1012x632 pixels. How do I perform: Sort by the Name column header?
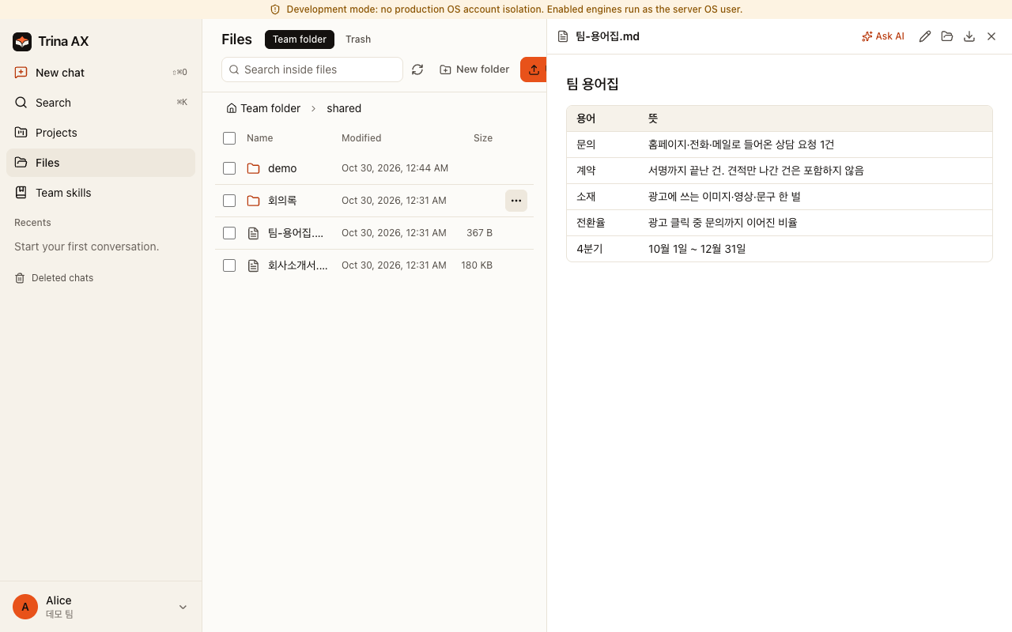point(259,138)
